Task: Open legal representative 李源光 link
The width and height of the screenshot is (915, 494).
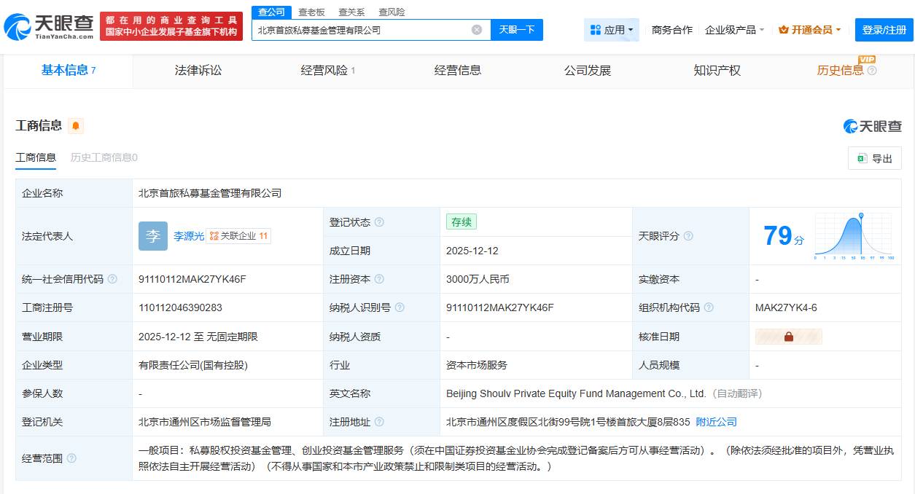Action: (x=189, y=236)
